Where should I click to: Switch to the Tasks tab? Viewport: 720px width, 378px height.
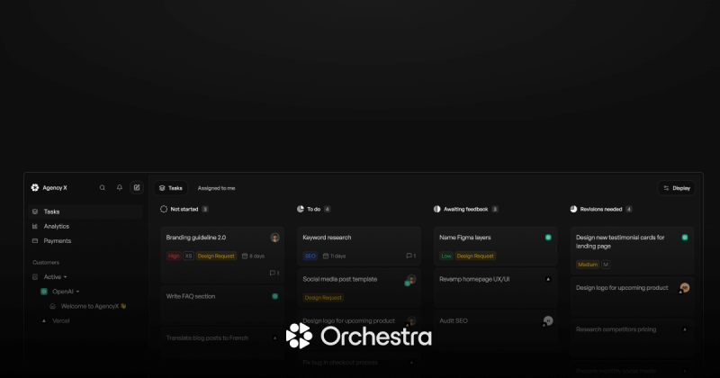tap(171, 188)
